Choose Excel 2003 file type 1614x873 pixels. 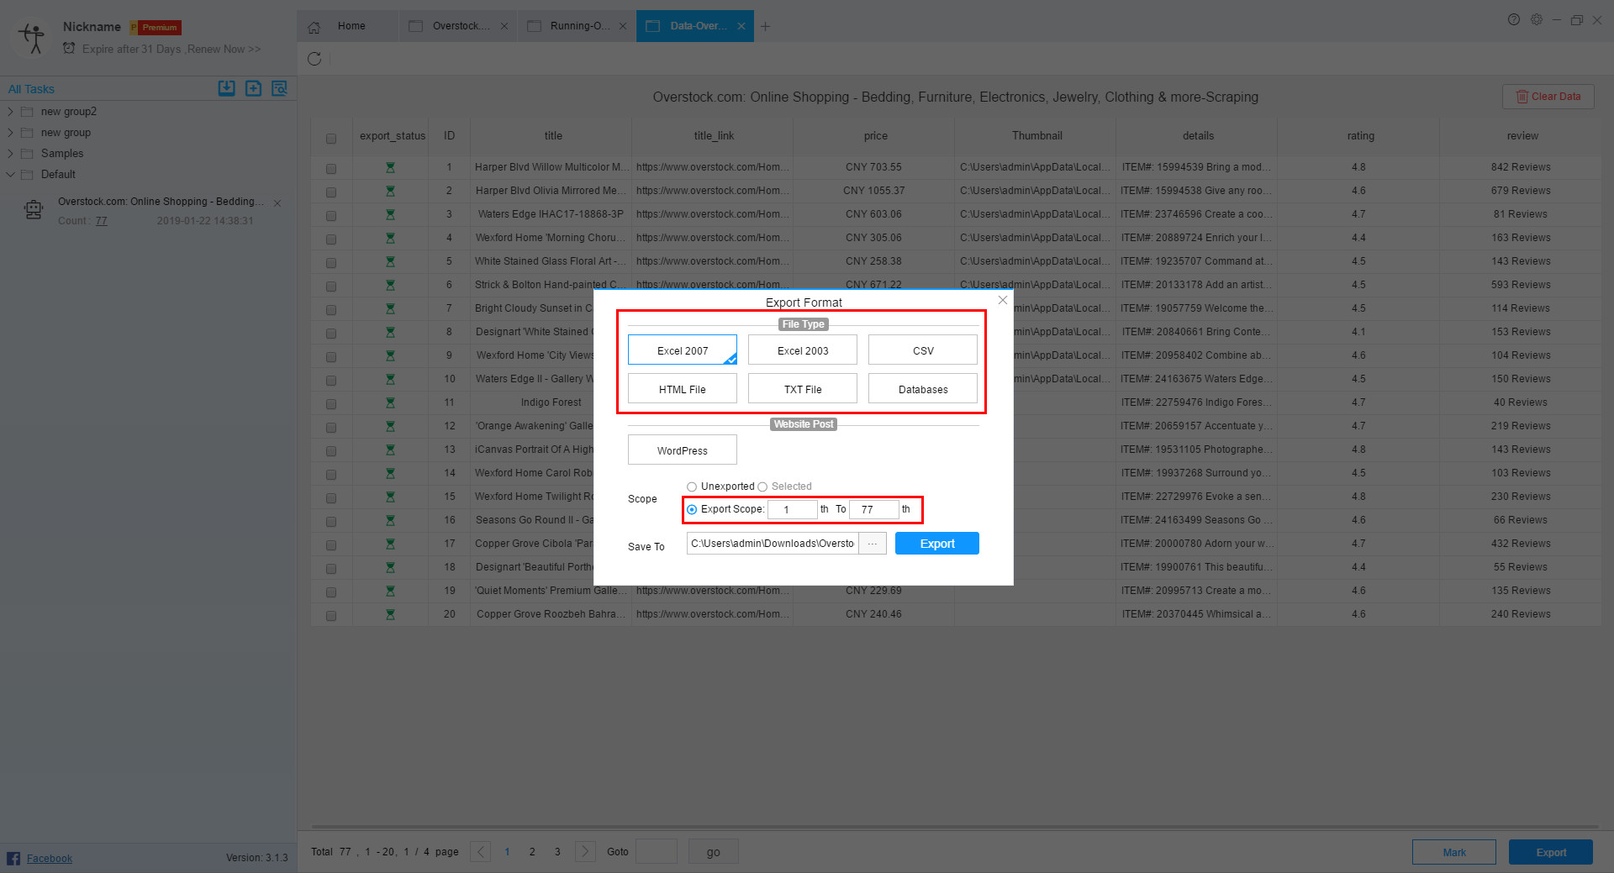point(803,350)
